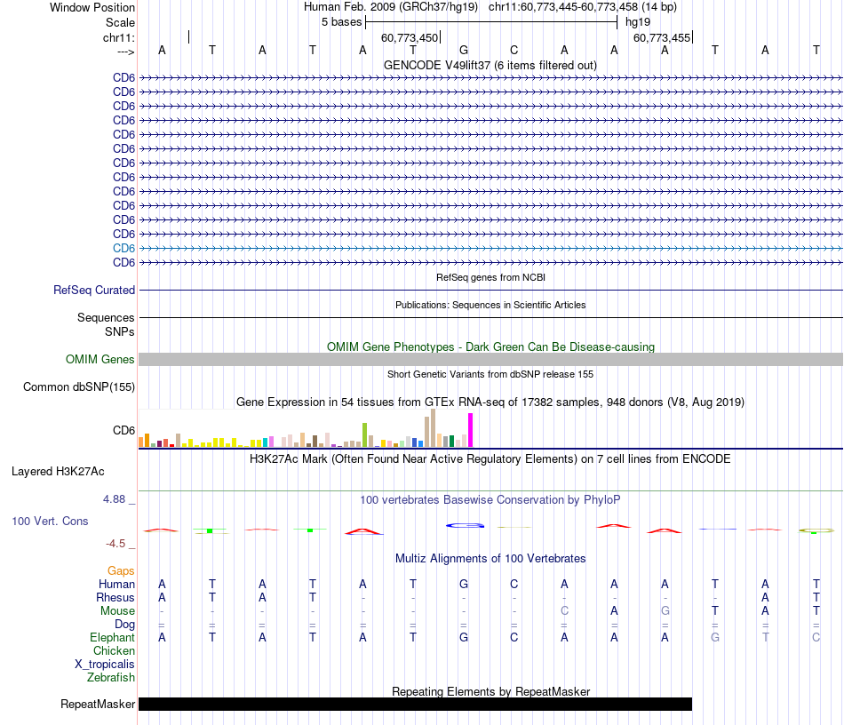Viewport: 844px width, 725px height.
Task: Click the GTEx Gene Expression track title
Action: (x=490, y=402)
